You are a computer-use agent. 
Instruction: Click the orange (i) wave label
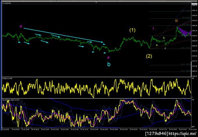176,21
